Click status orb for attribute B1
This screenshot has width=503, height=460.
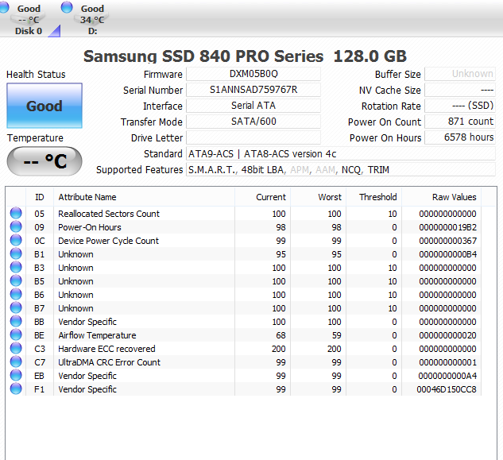pyautogui.click(x=16, y=253)
